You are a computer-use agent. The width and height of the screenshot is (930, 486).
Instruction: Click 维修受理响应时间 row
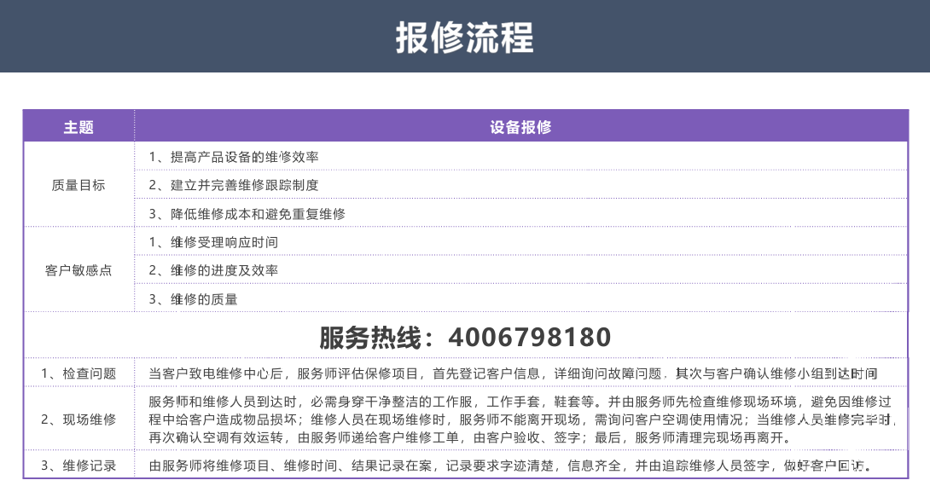click(520, 242)
